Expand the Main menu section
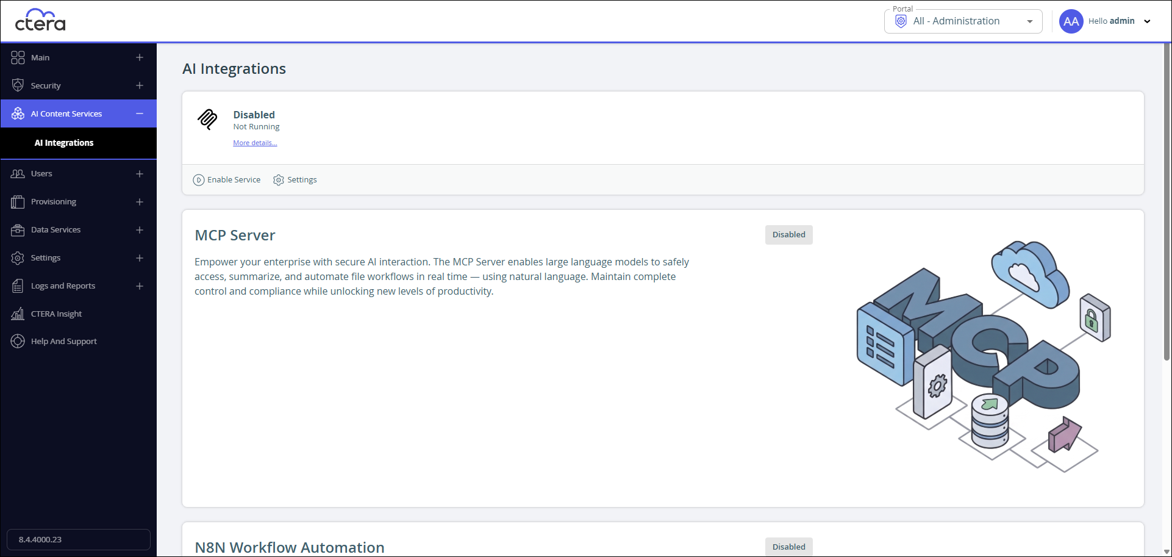This screenshot has width=1172, height=557. pyautogui.click(x=140, y=57)
